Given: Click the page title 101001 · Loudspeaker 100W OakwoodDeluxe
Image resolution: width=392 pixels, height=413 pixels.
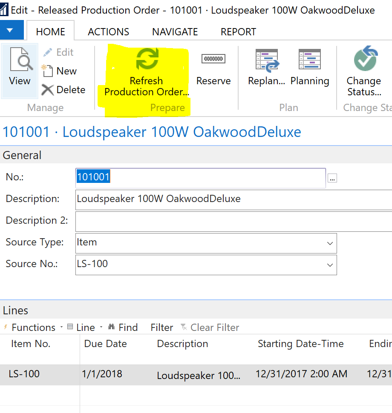Looking at the screenshot, I should tap(152, 132).
